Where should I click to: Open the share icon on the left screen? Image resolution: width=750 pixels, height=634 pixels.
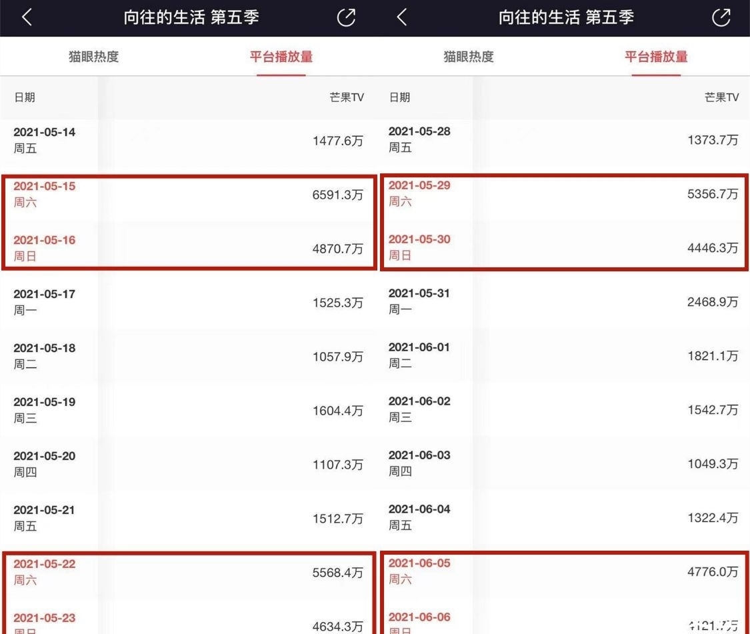pyautogui.click(x=345, y=18)
